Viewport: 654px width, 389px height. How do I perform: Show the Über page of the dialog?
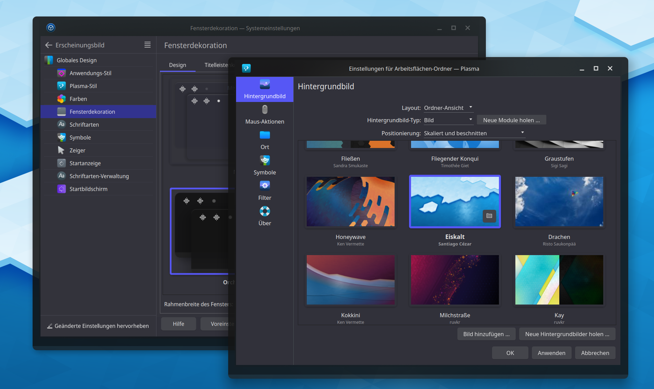[264, 216]
